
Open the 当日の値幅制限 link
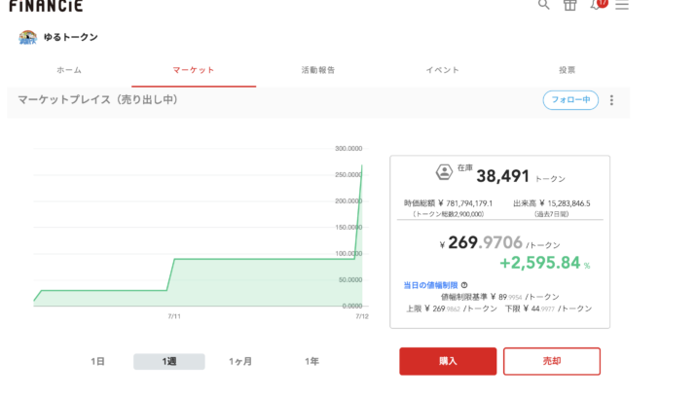click(430, 285)
